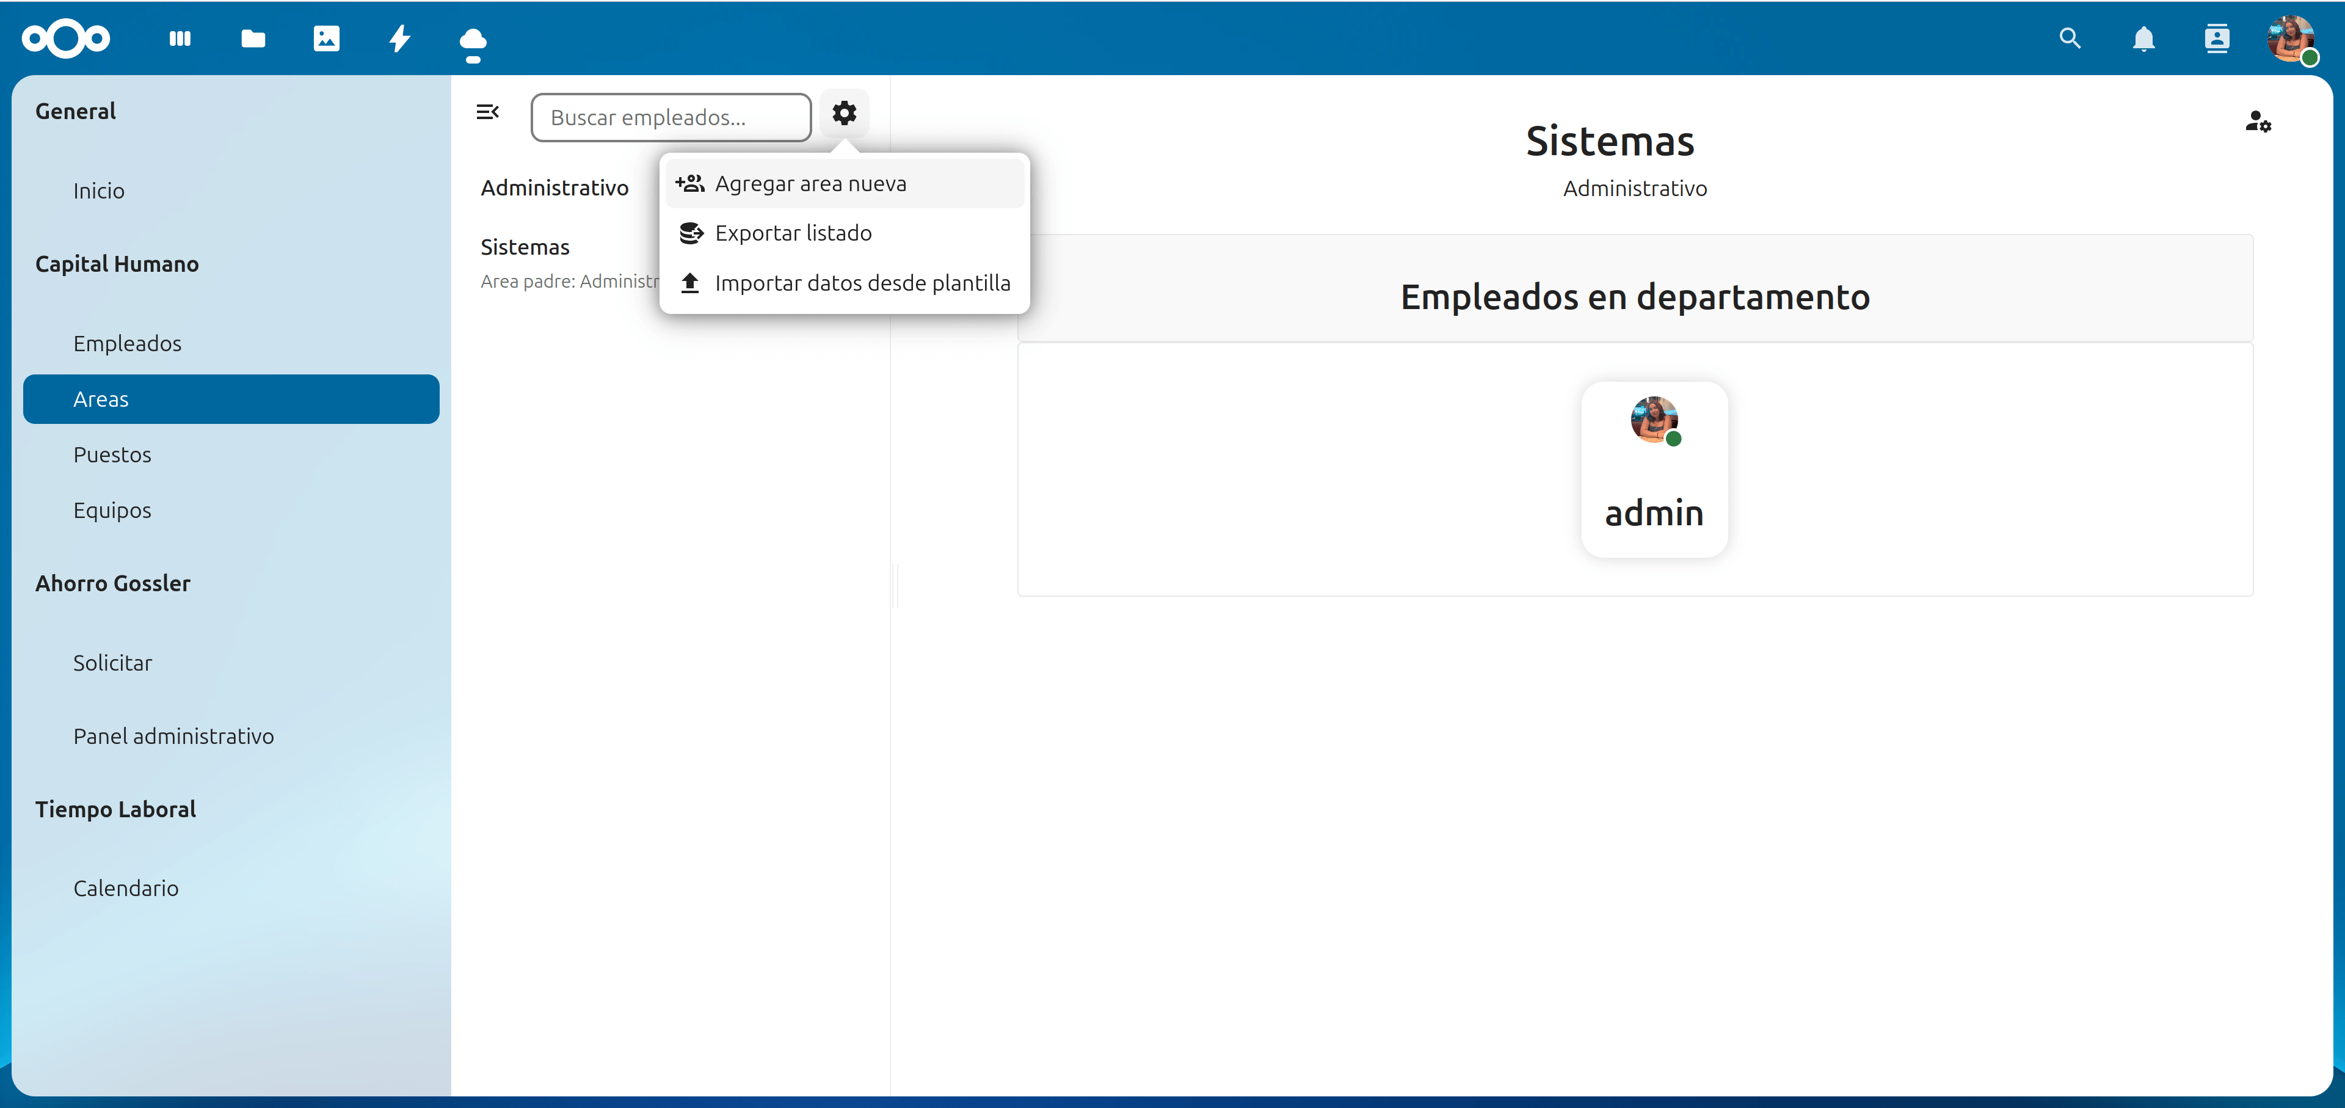Open the cloud app icon in header
Screen dimensions: 2345x1108
coord(473,42)
